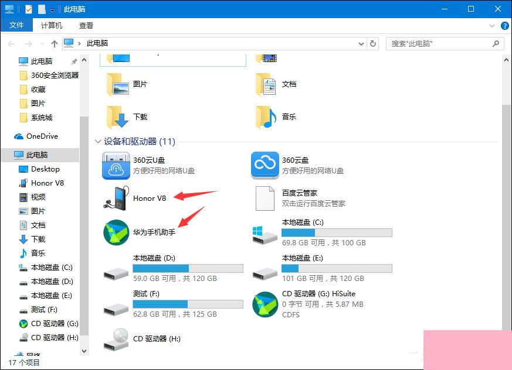The image size is (512, 370).
Task: Select 收藏 quick access folder
Action: point(32,90)
